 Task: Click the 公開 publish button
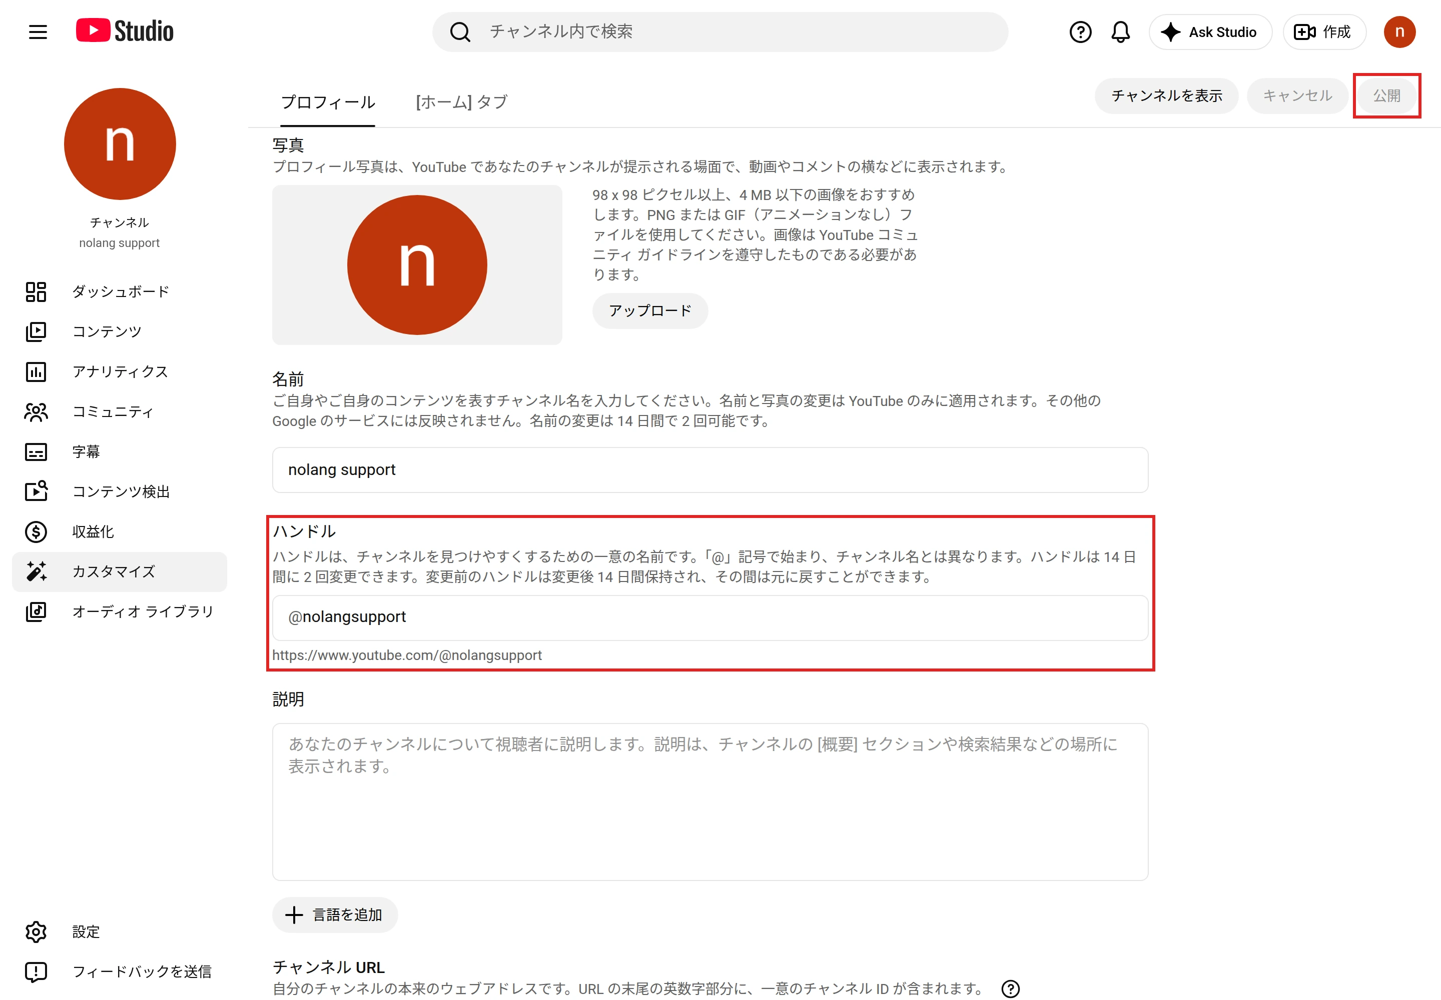(x=1386, y=96)
